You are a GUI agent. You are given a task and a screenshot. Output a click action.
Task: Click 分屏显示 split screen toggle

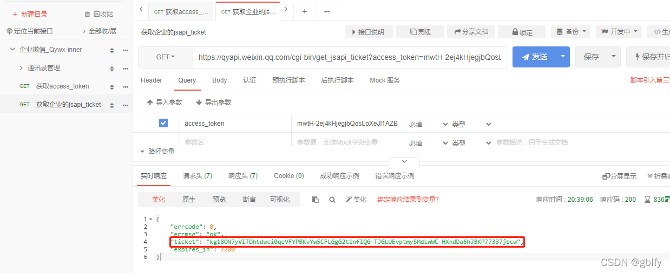[619, 176]
